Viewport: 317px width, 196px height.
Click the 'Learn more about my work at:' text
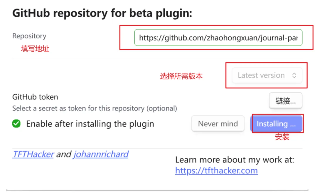235,160
